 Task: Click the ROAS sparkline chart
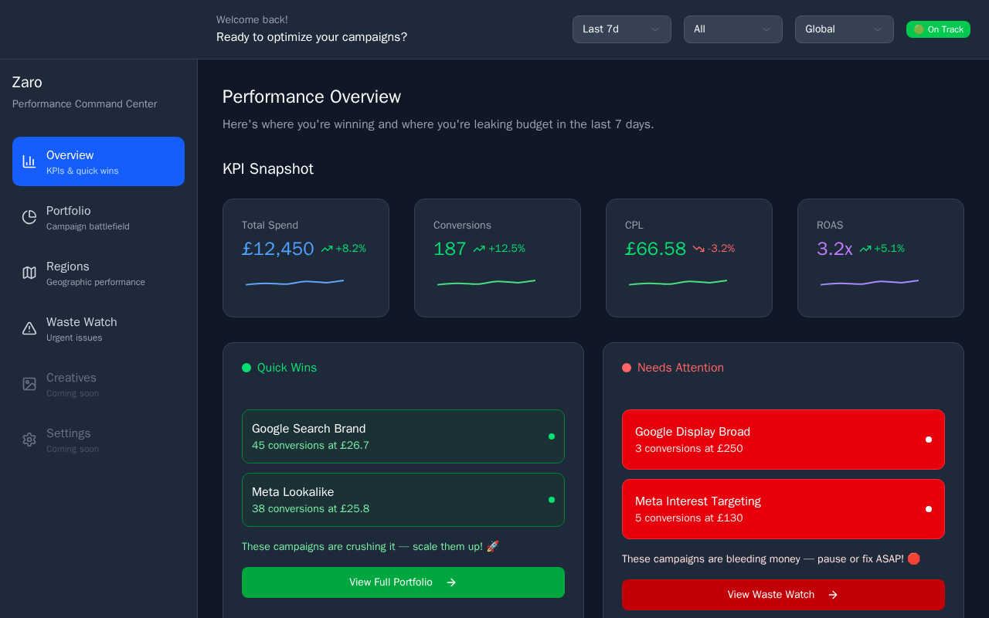pos(869,283)
